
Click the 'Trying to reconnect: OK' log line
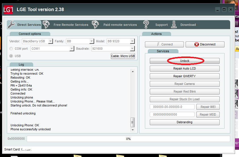(27, 74)
